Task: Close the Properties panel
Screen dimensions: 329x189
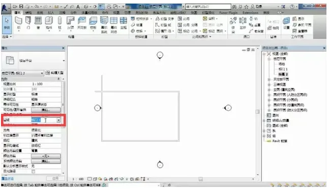Action: tap(64, 48)
